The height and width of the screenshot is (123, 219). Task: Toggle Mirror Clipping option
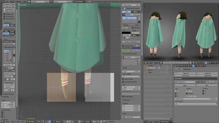187,94
